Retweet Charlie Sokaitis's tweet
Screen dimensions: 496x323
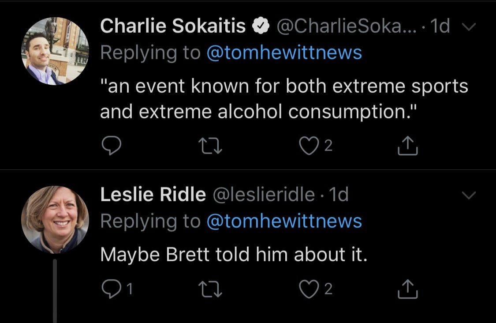[210, 146]
